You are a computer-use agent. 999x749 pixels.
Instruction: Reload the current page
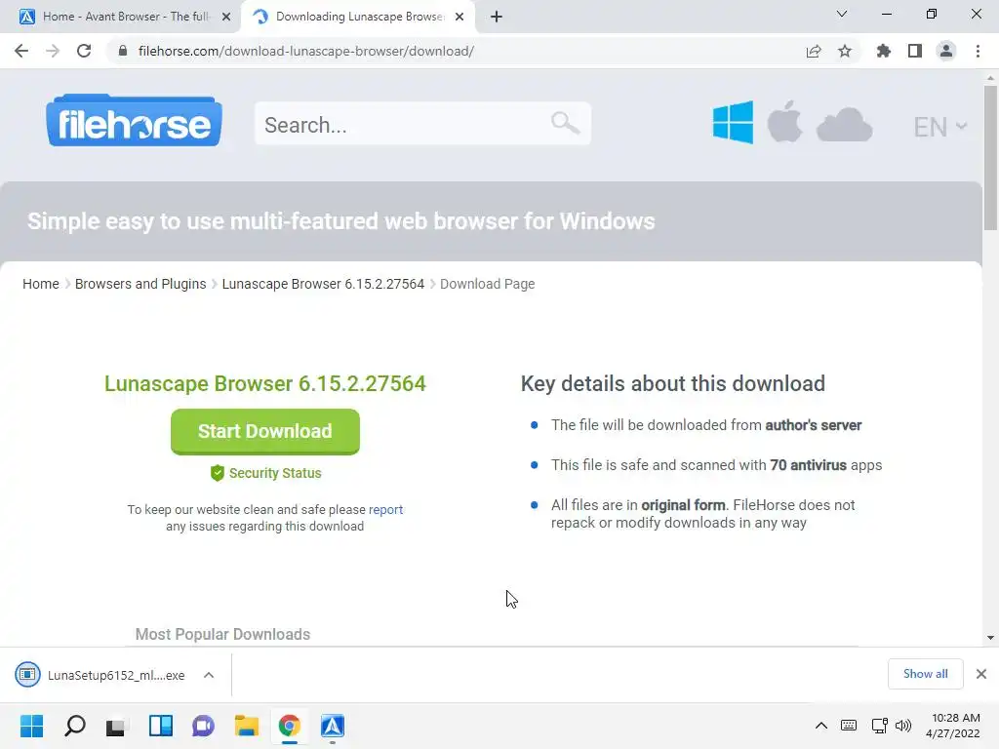(84, 51)
